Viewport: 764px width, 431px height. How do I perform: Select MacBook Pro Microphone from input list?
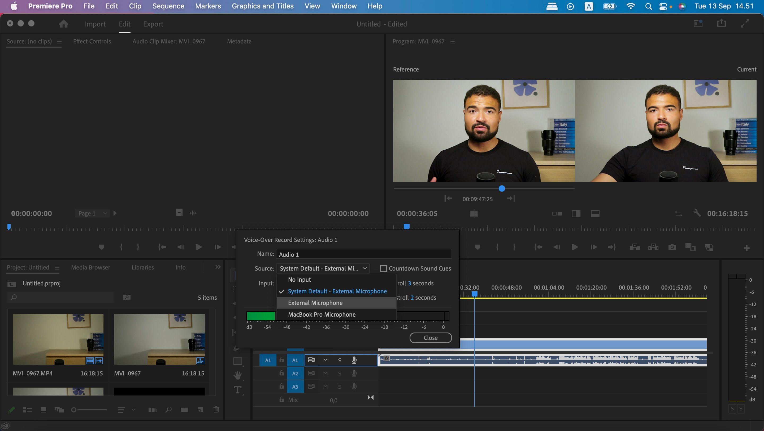[x=322, y=314]
